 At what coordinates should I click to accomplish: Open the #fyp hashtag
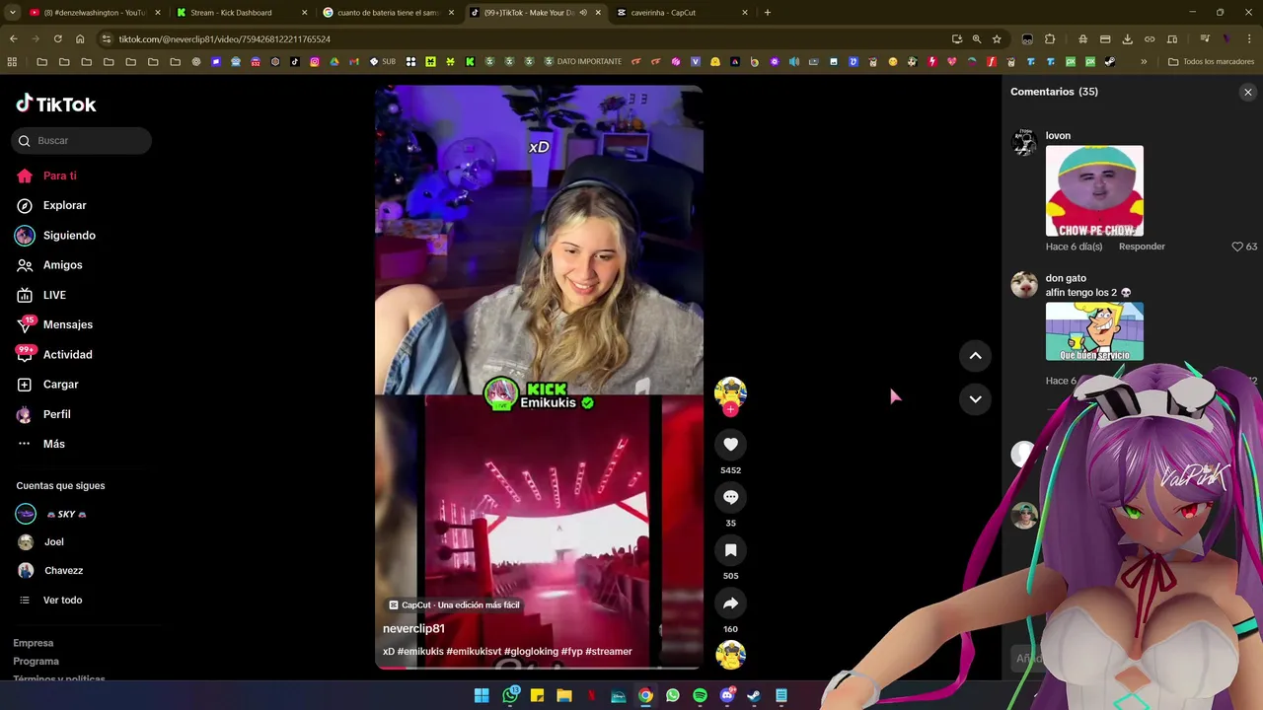point(571,652)
